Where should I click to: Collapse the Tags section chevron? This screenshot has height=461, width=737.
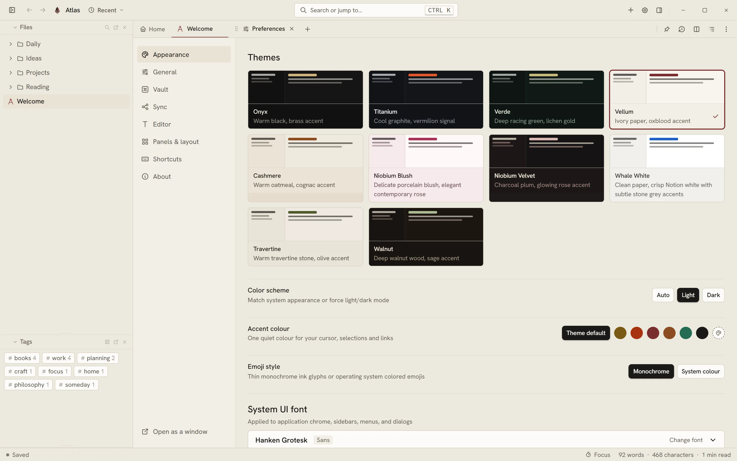click(15, 342)
